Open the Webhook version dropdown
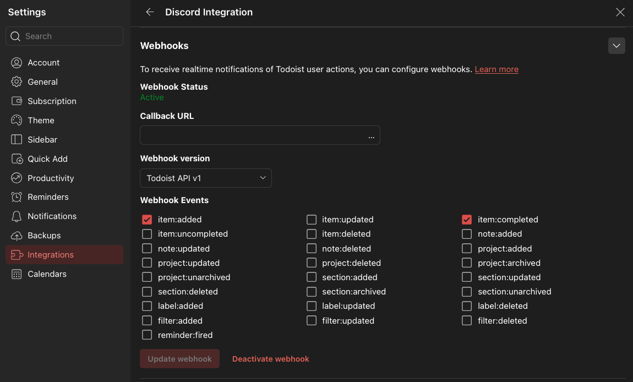Viewport: 633px width, 382px height. pyautogui.click(x=205, y=178)
